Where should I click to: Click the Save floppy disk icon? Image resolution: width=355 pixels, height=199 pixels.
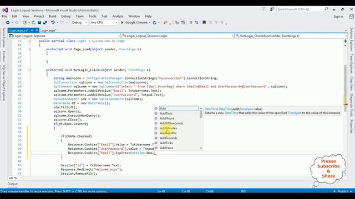pos(39,23)
